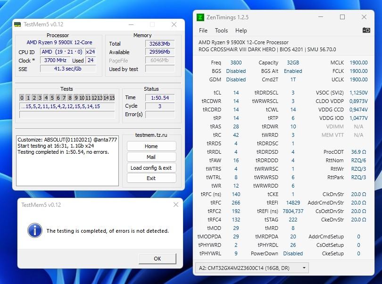
Task: Click the Available memory 29596Mb field
Action: (160, 52)
